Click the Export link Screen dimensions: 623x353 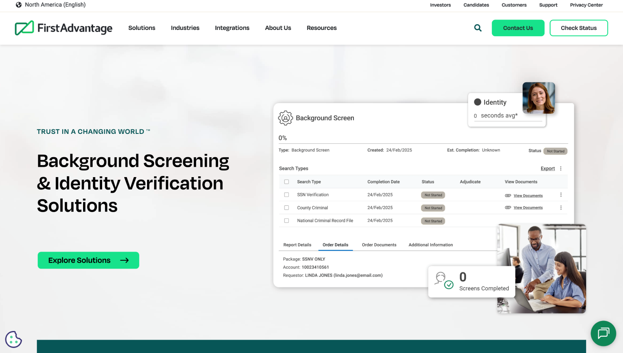548,168
